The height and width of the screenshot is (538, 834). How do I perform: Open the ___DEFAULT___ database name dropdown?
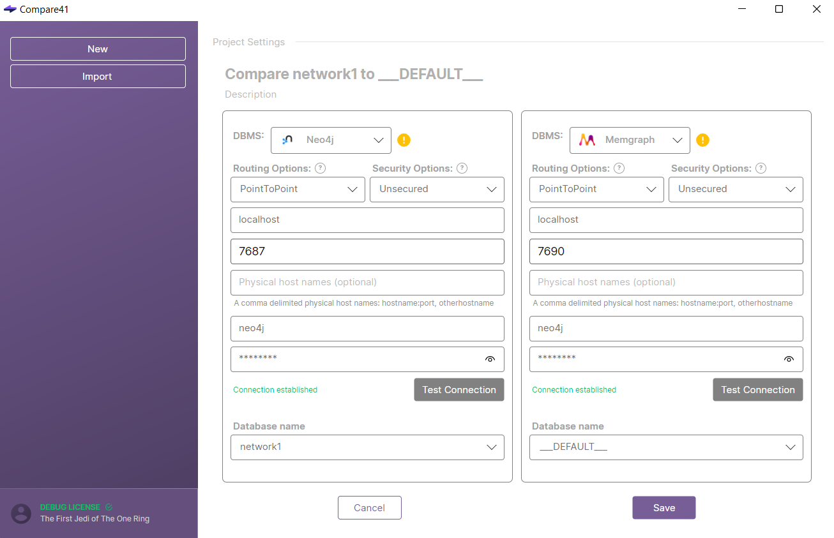pyautogui.click(x=666, y=447)
